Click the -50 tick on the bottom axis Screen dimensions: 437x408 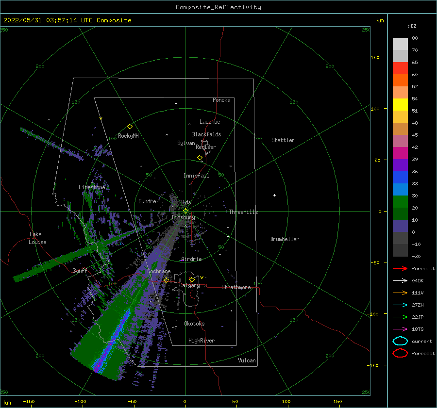(x=132, y=401)
